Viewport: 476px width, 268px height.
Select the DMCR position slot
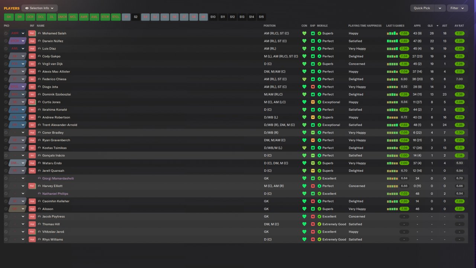(62, 17)
